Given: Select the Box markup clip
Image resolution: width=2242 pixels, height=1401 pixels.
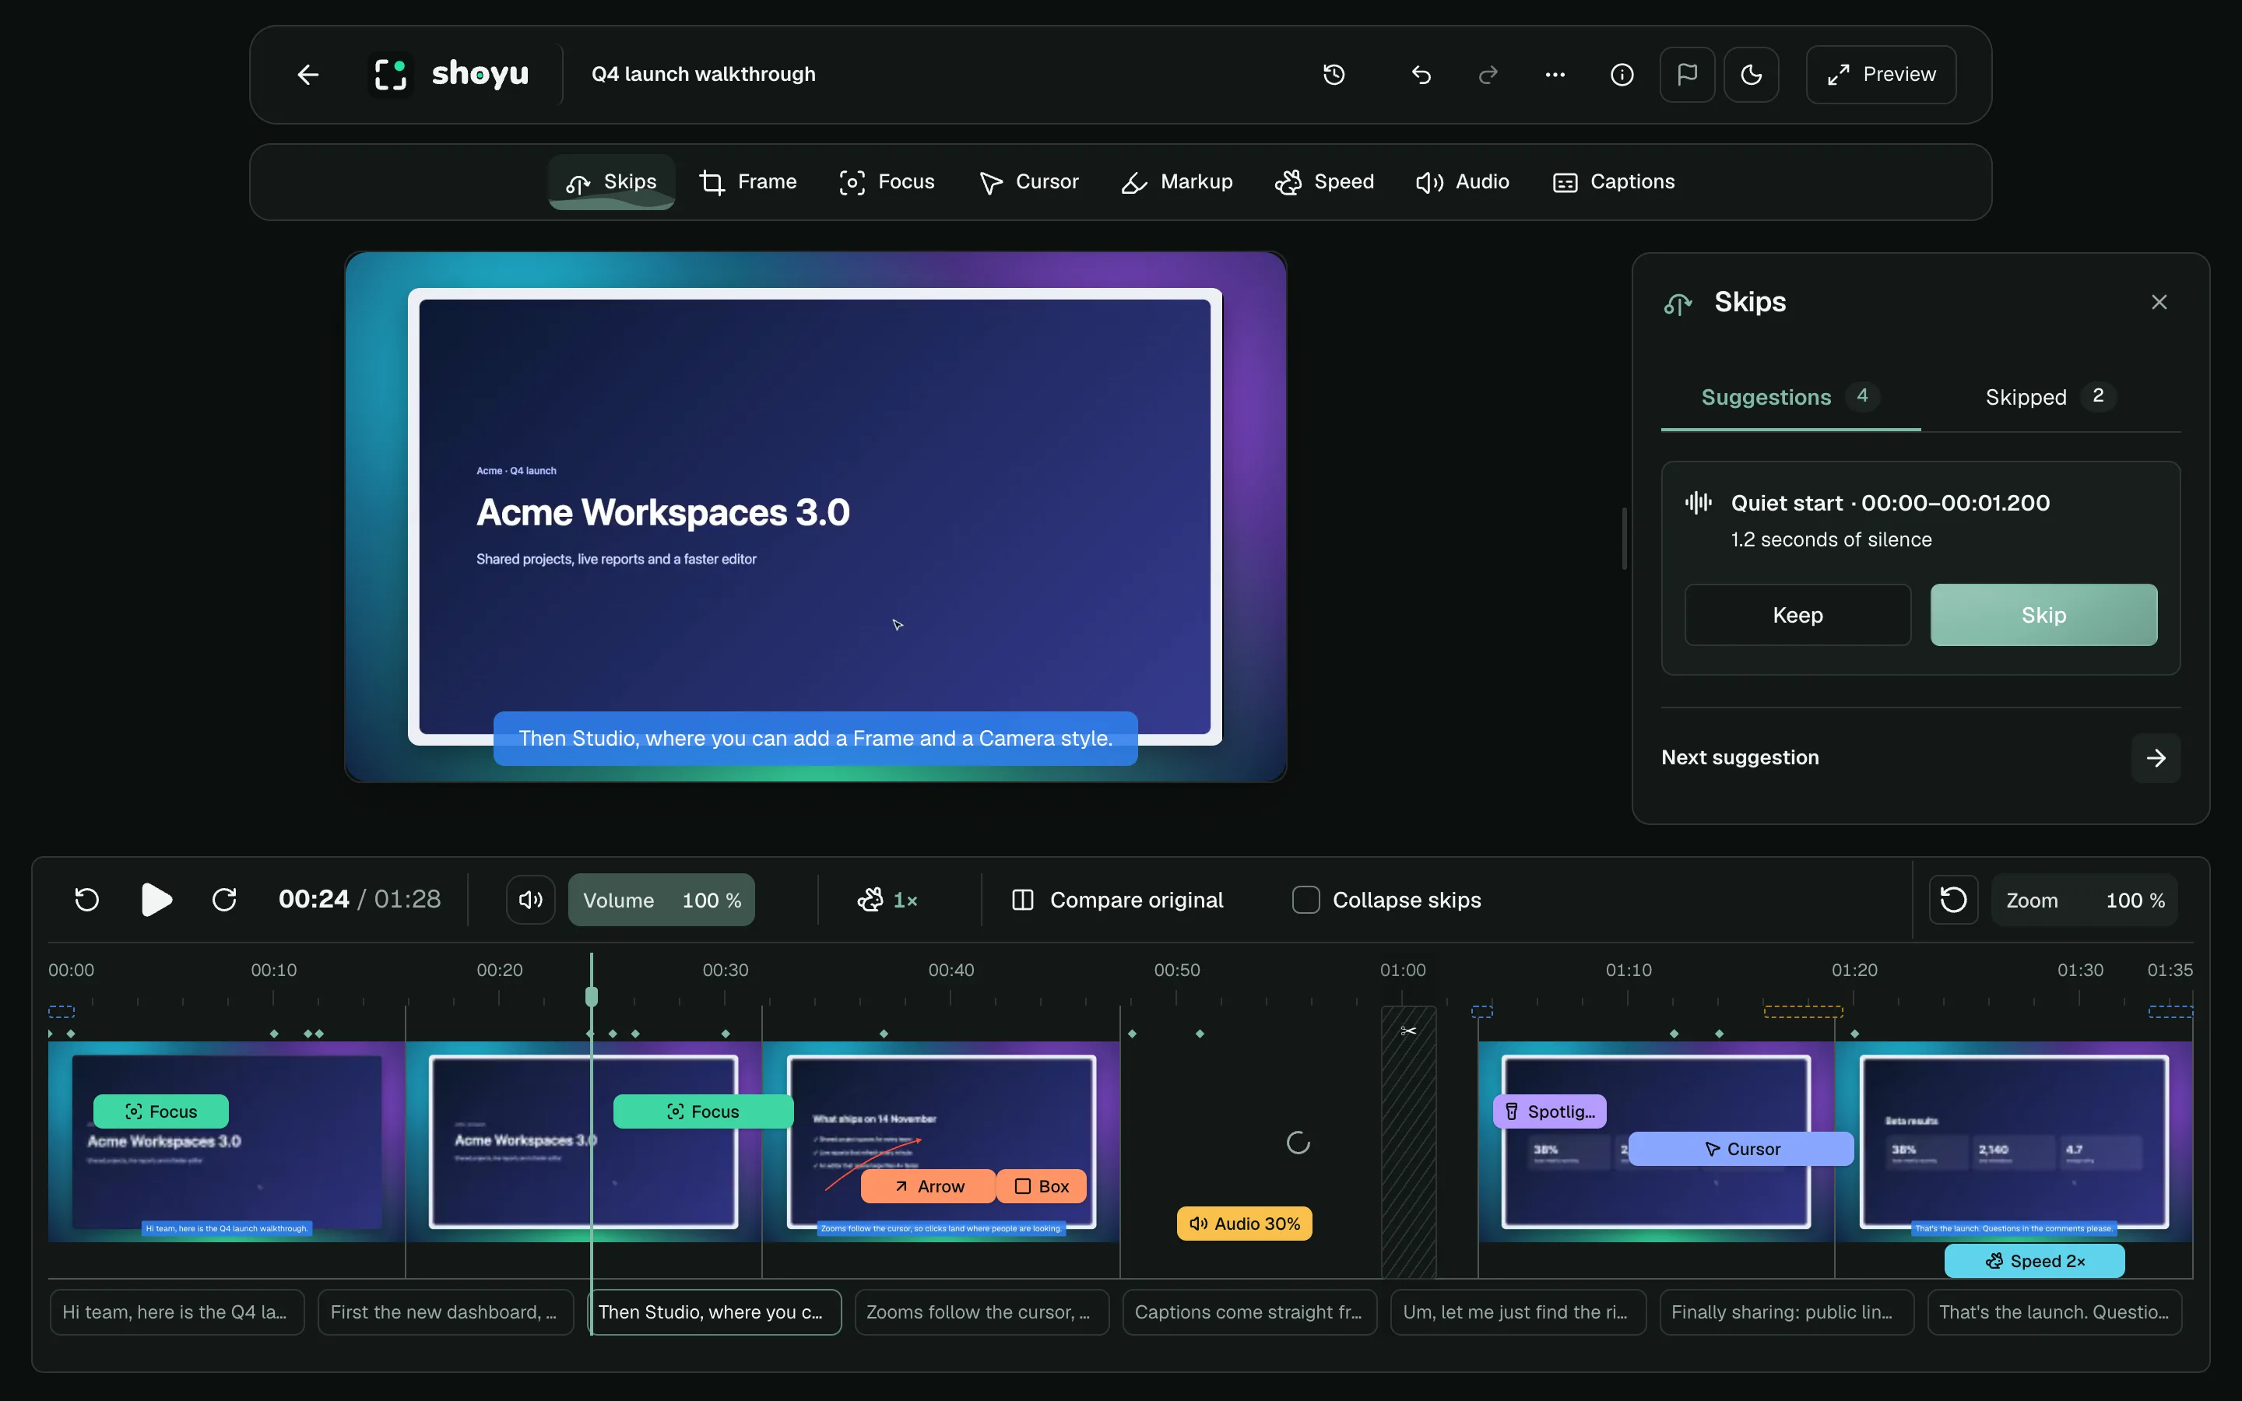Looking at the screenshot, I should (x=1042, y=1186).
